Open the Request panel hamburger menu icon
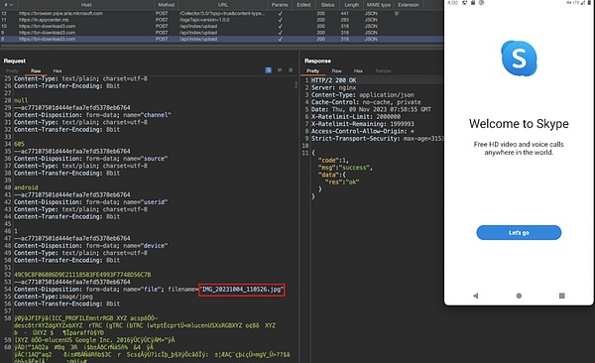Viewport: 595px width, 363px height. (291, 70)
